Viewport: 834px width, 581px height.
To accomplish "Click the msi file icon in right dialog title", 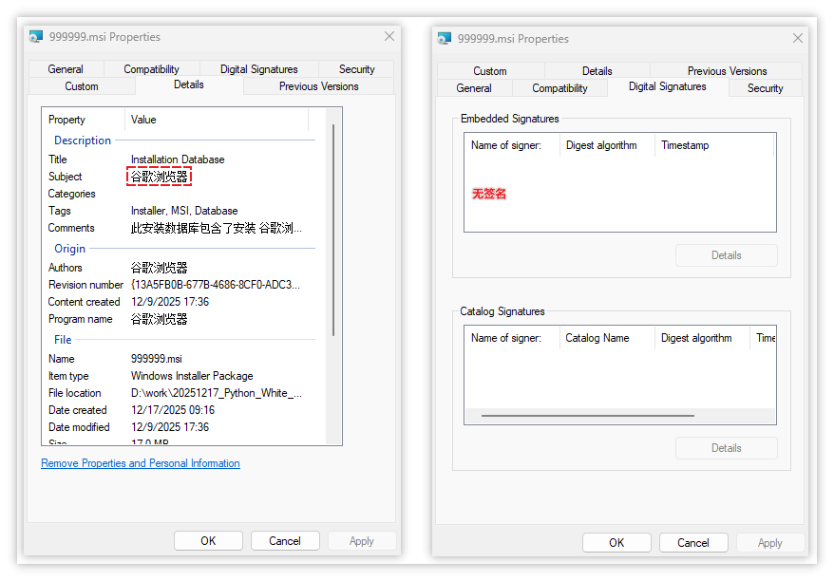I will point(445,38).
